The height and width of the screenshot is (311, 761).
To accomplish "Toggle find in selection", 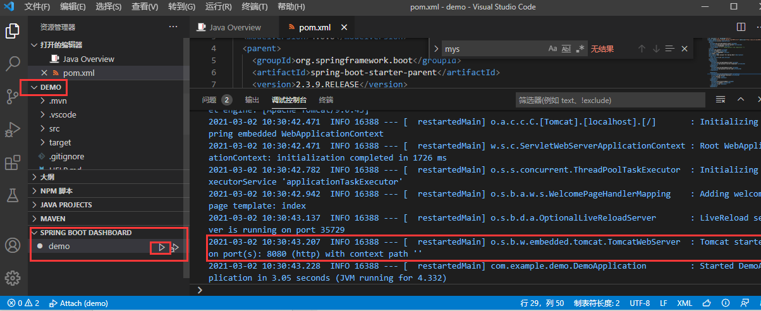I will [670, 49].
